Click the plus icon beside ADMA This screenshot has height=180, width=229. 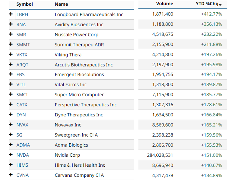pyautogui.click(x=11, y=145)
